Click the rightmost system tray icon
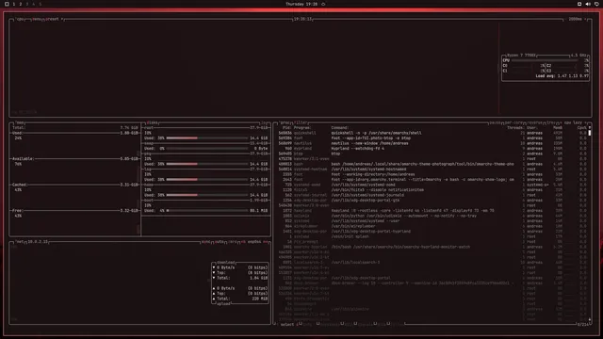 (x=596, y=4)
